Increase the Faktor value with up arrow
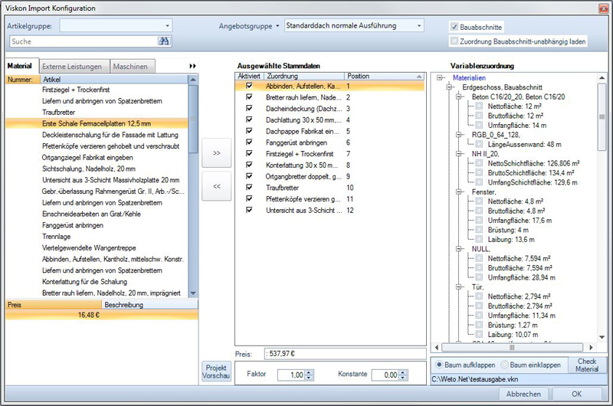 309,372
